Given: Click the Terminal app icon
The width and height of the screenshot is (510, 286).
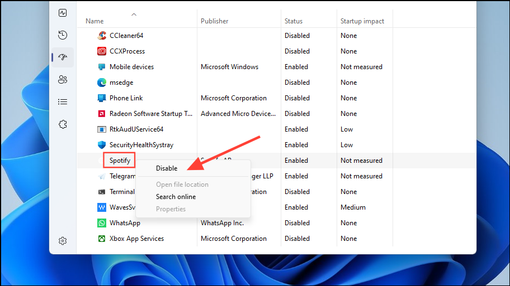Looking at the screenshot, I should (102, 192).
